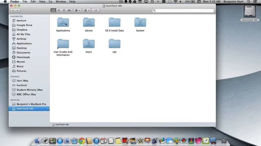This screenshot has height=146, width=261.
Task: Select HurtTech HD in sidebar
Action: pos(29,109)
